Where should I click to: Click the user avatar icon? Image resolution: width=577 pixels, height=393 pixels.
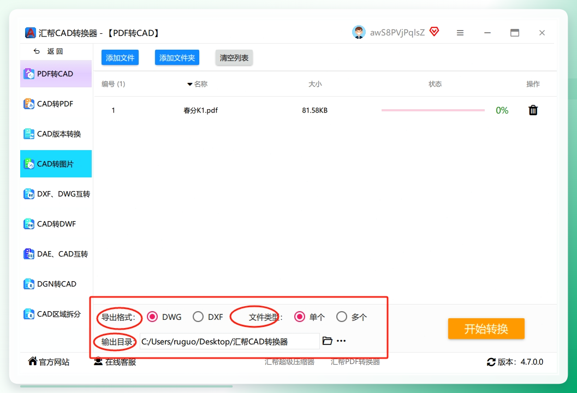click(359, 32)
